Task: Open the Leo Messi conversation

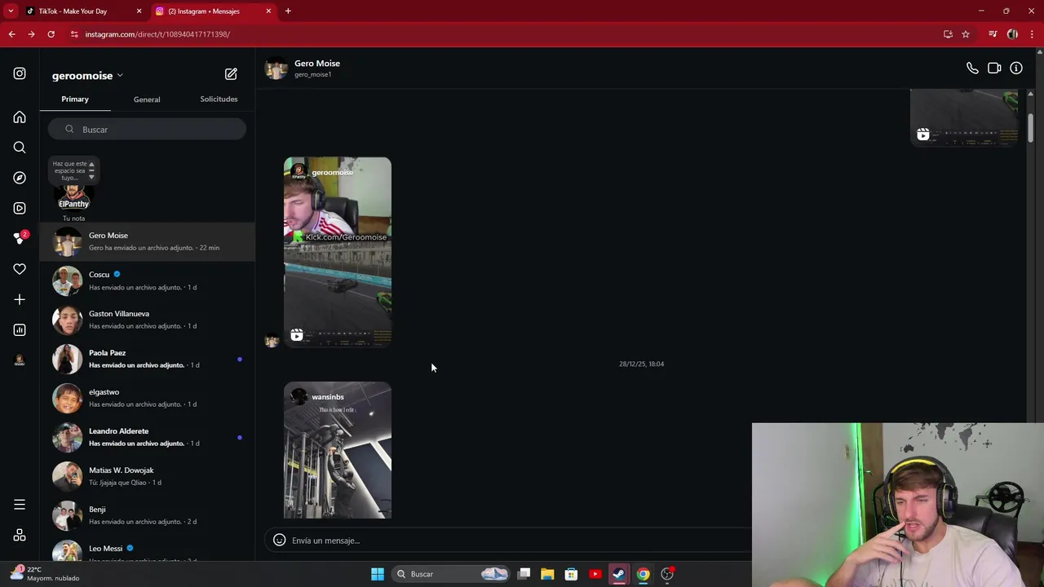Action: click(147, 549)
